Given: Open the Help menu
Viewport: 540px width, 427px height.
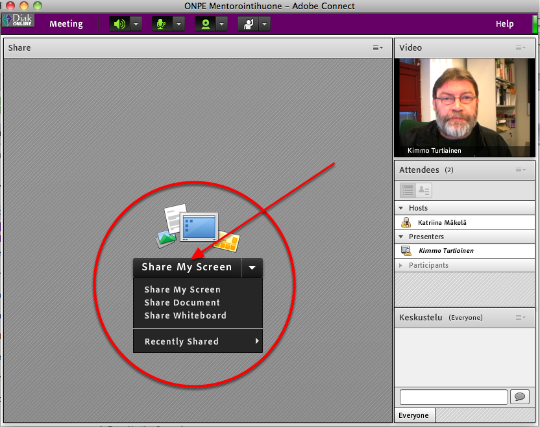Looking at the screenshot, I should [x=504, y=24].
